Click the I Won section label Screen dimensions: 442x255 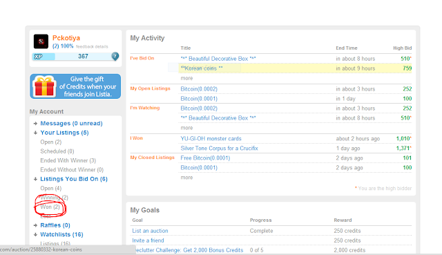(137, 138)
